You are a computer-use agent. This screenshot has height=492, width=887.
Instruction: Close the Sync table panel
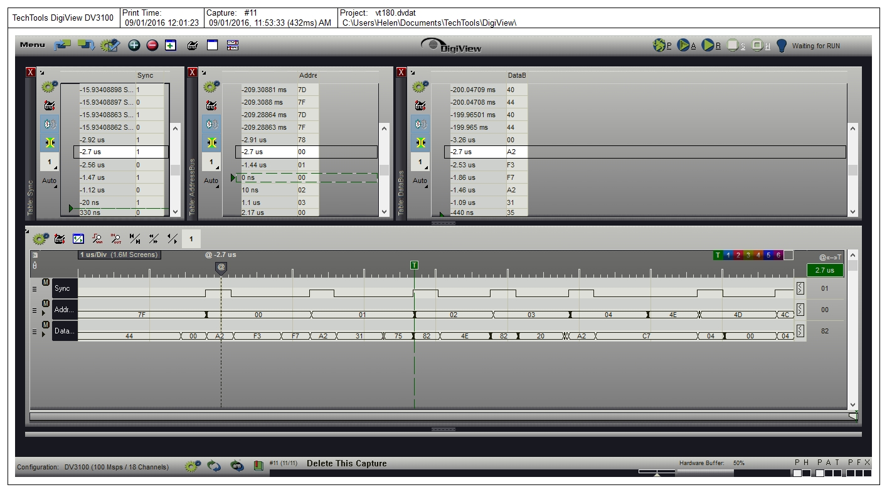(x=30, y=73)
